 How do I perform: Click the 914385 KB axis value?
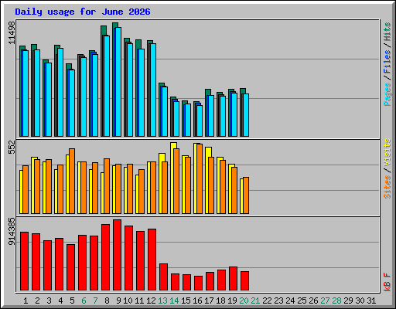(12, 232)
